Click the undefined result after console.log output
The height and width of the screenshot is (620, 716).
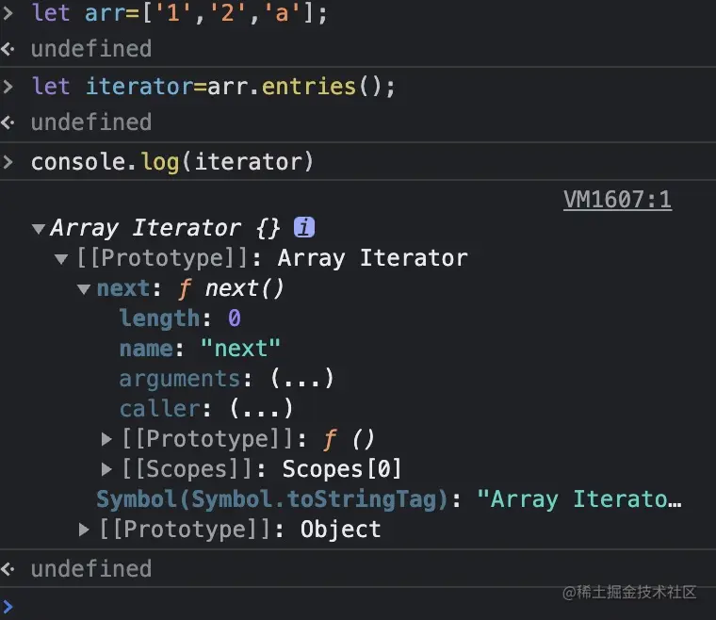click(x=91, y=569)
